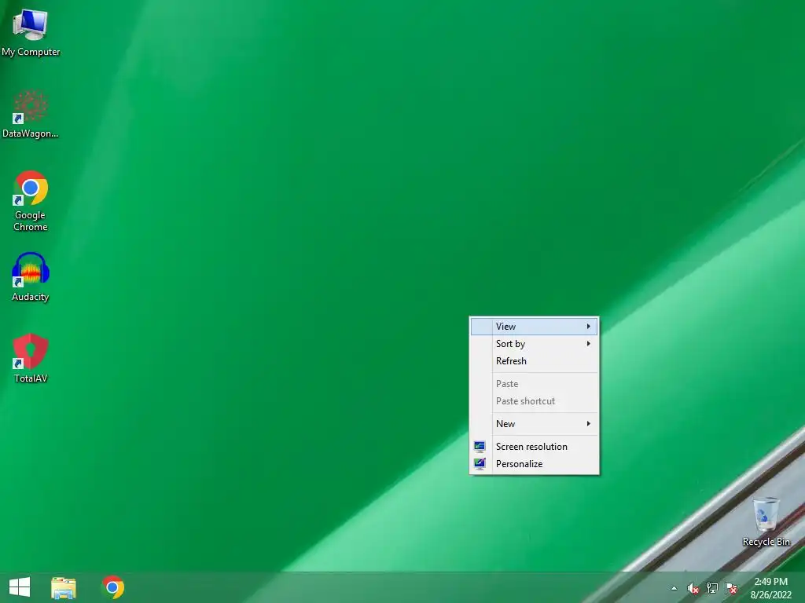Choose Refresh in the context menu
This screenshot has width=805, height=603.
pyautogui.click(x=534, y=361)
